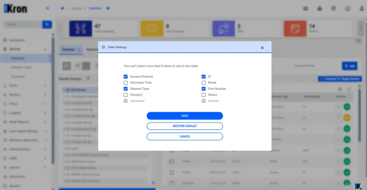The width and height of the screenshot is (367, 190).
Task: Save the table settings
Action: 185,116
